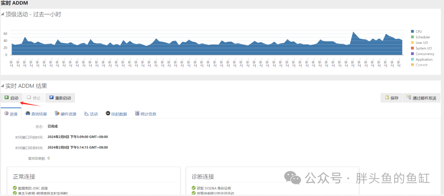Open the 统计信息 tab
Image resolution: width=444 pixels, height=196 pixels.
(146, 114)
